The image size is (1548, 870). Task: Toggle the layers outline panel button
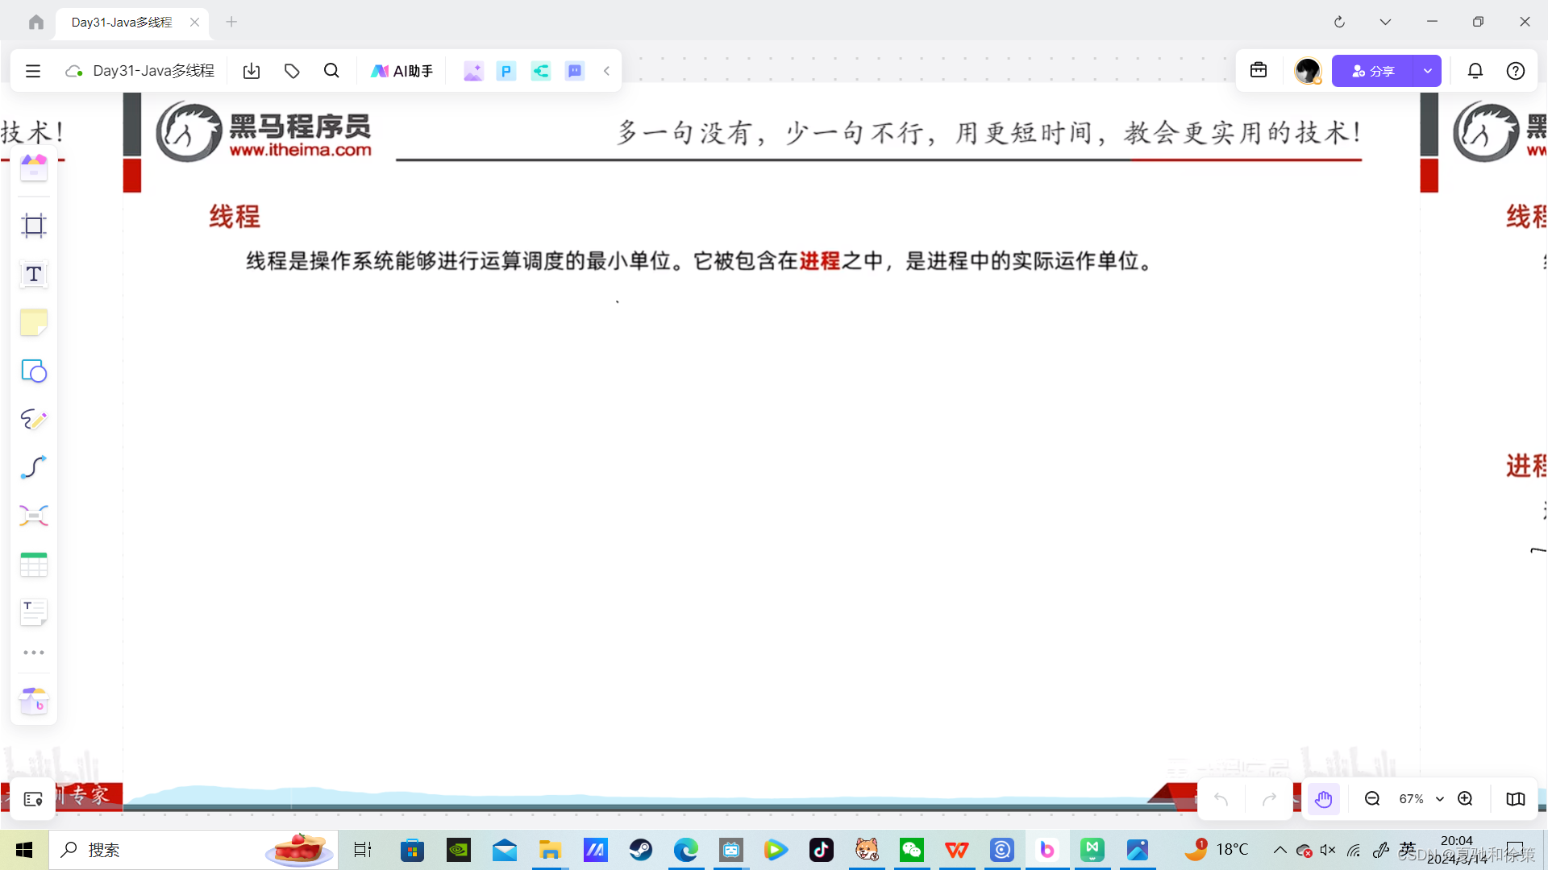tap(33, 799)
